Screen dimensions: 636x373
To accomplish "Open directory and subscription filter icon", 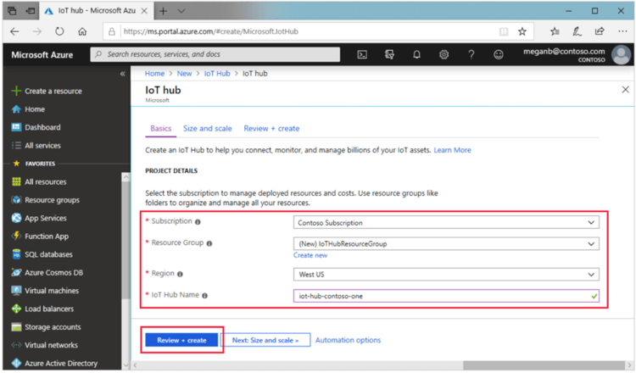I will [389, 54].
